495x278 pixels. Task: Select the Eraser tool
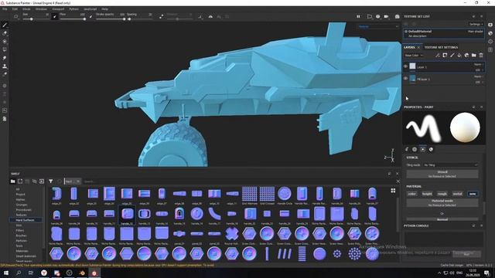point(5,33)
